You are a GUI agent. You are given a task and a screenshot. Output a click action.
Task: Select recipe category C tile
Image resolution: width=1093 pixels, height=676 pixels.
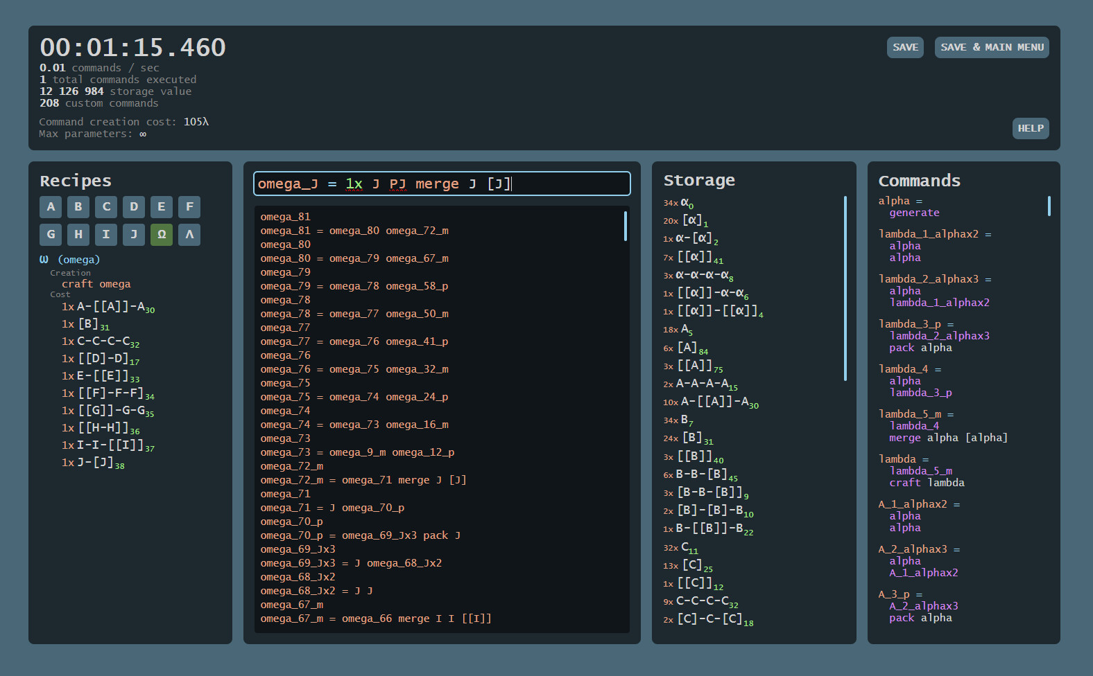[106, 207]
